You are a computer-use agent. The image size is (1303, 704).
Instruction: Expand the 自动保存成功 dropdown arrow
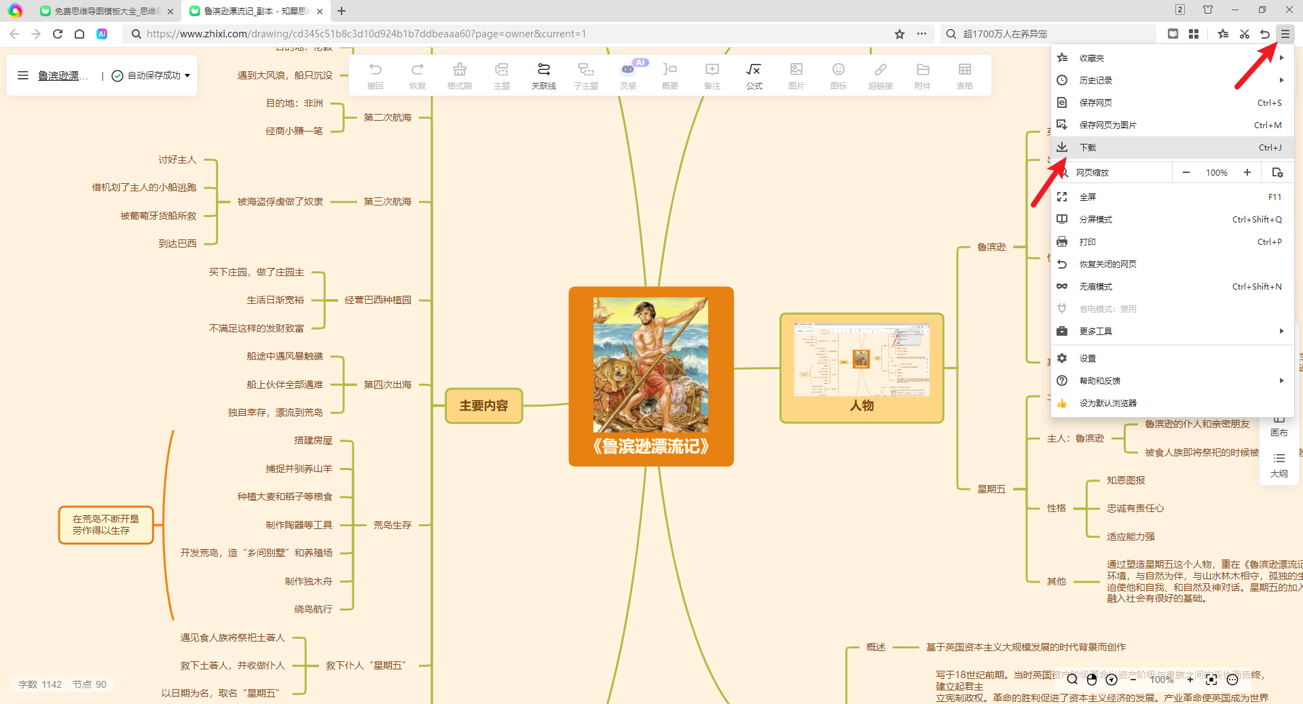click(x=187, y=75)
